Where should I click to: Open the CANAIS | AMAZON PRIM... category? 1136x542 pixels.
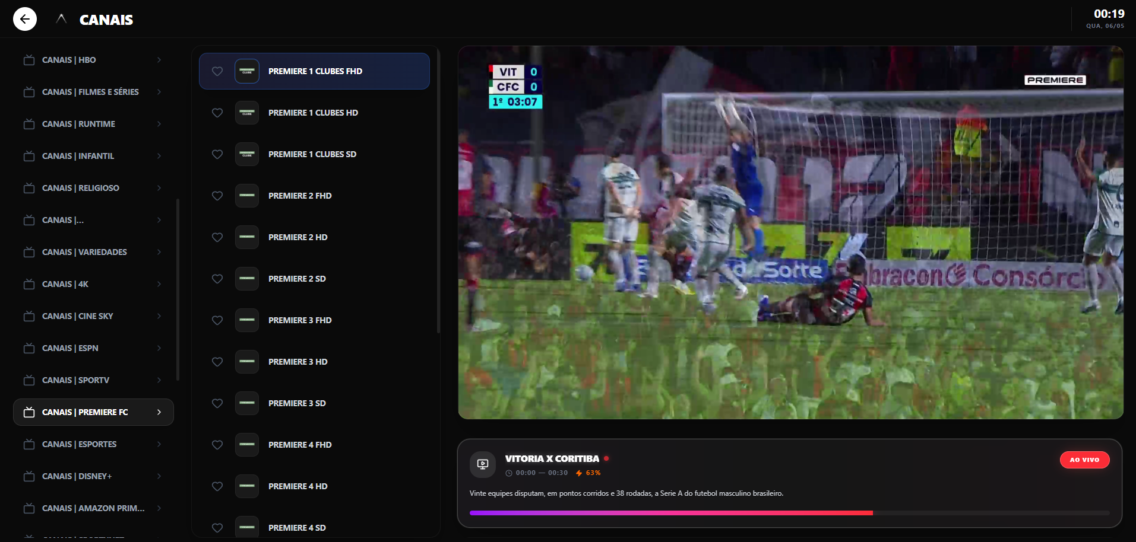pos(93,508)
